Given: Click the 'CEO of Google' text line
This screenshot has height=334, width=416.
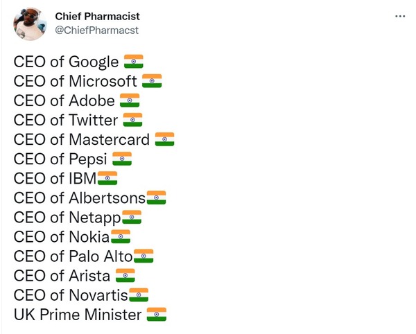Looking at the screenshot, I should (66, 62).
